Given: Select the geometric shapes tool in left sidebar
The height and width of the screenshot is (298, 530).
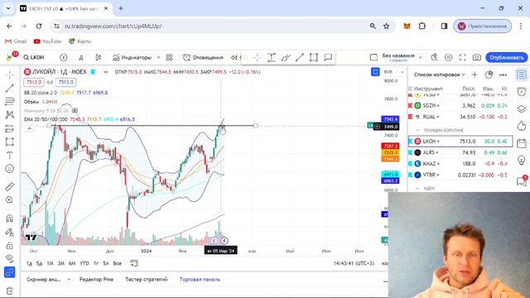Looking at the screenshot, I should (x=10, y=142).
